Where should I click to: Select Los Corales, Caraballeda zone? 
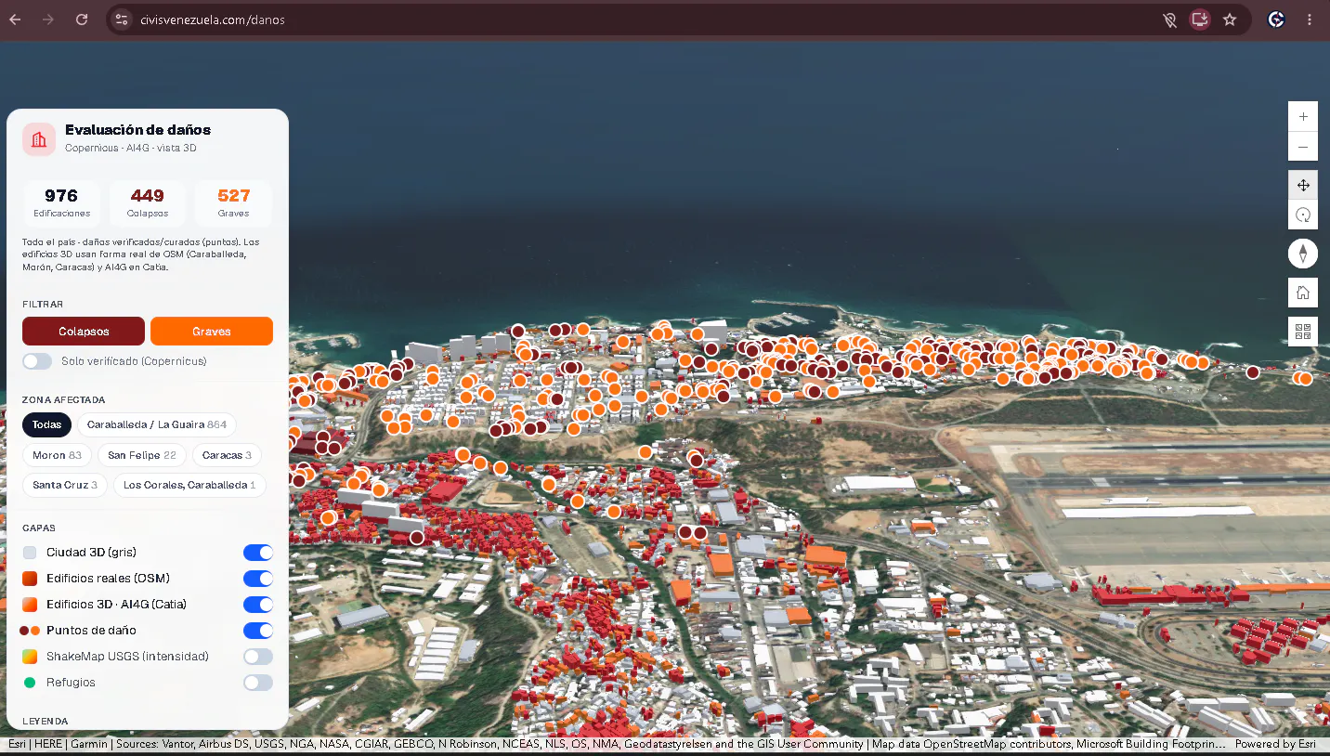(x=189, y=485)
